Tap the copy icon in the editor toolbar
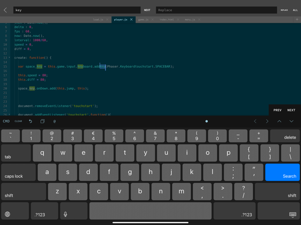Image resolution: width=301 pixels, height=225 pixels. 42,121
